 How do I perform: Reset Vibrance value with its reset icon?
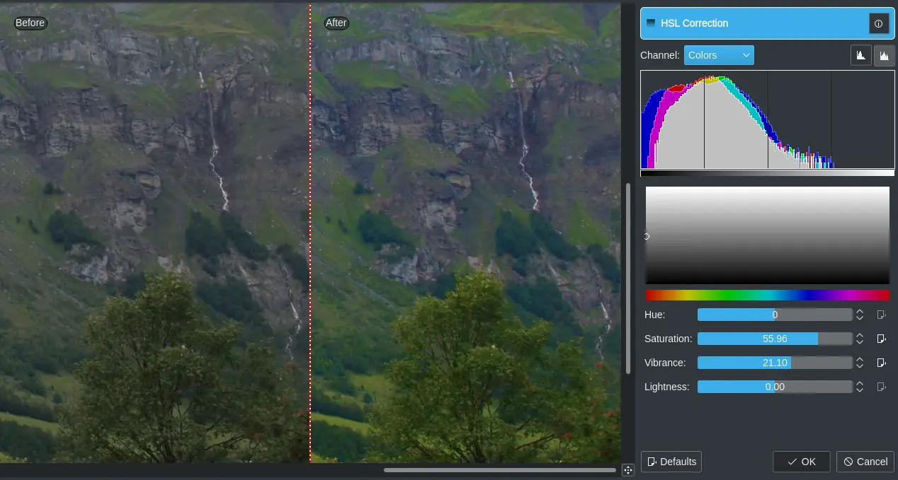[x=881, y=363]
